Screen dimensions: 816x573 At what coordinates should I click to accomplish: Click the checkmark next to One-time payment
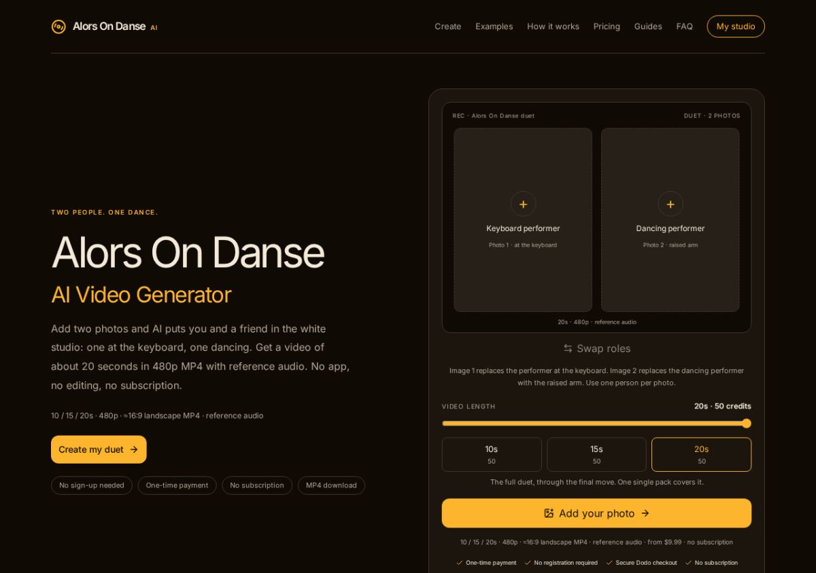pos(460,563)
